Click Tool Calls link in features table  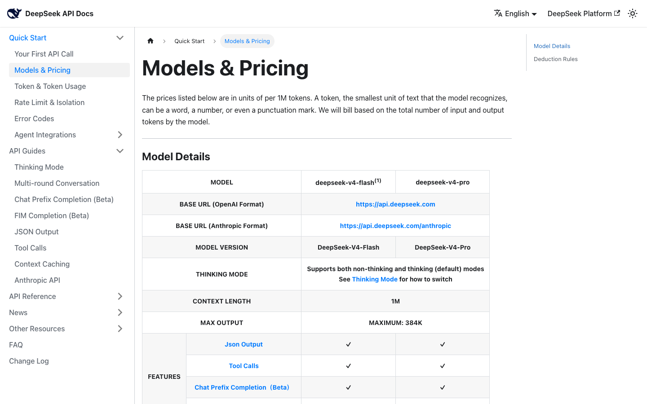click(x=244, y=366)
